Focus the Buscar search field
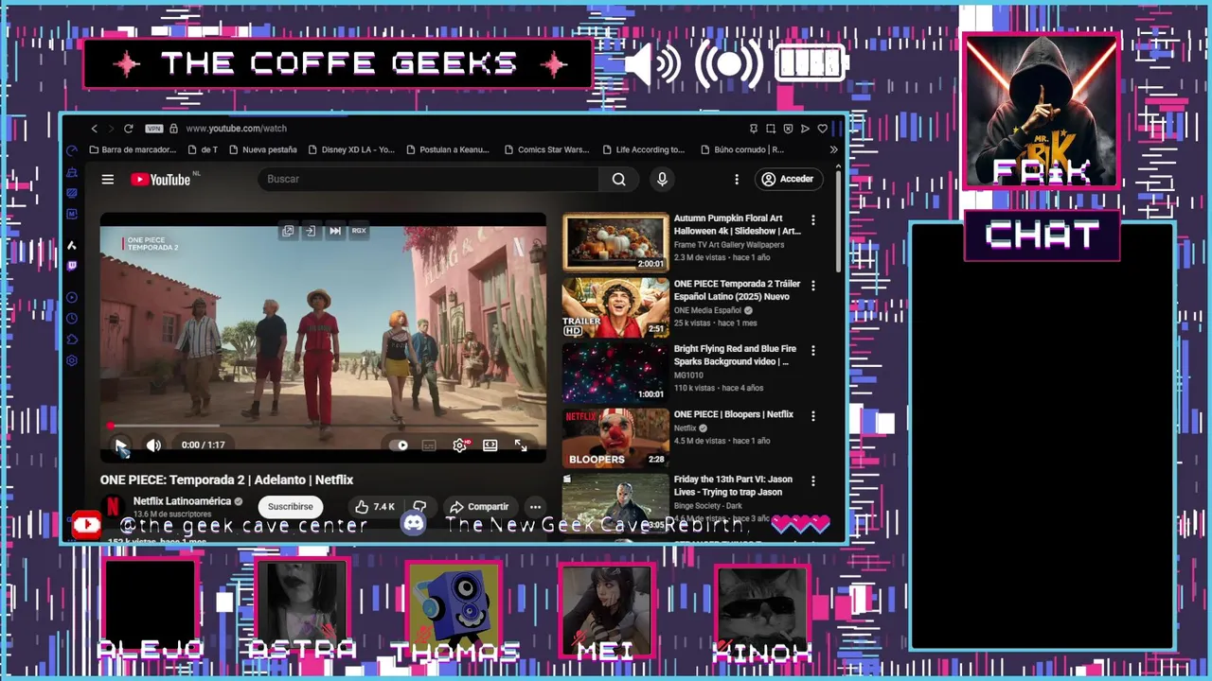The height and width of the screenshot is (681, 1212). click(428, 179)
